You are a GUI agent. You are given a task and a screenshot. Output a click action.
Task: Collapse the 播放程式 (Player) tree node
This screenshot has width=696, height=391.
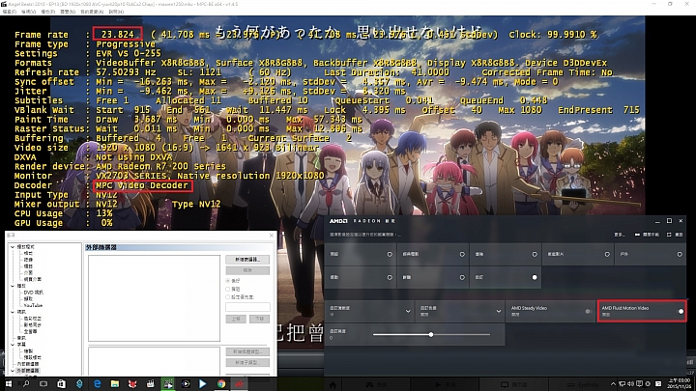click(x=13, y=247)
